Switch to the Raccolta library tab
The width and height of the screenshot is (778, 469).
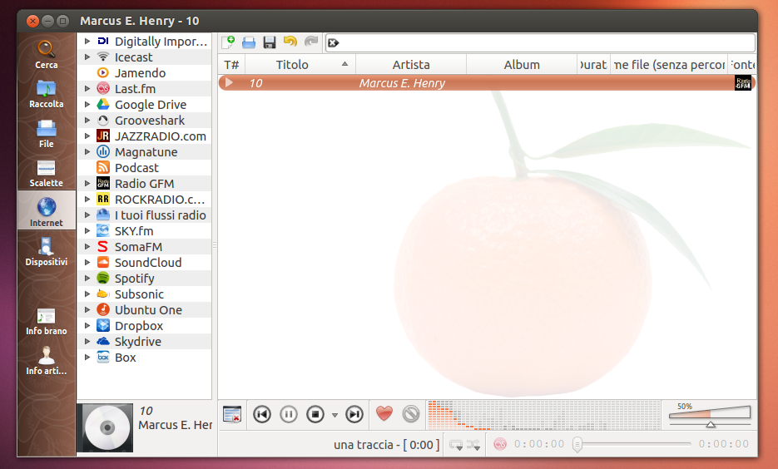46,94
